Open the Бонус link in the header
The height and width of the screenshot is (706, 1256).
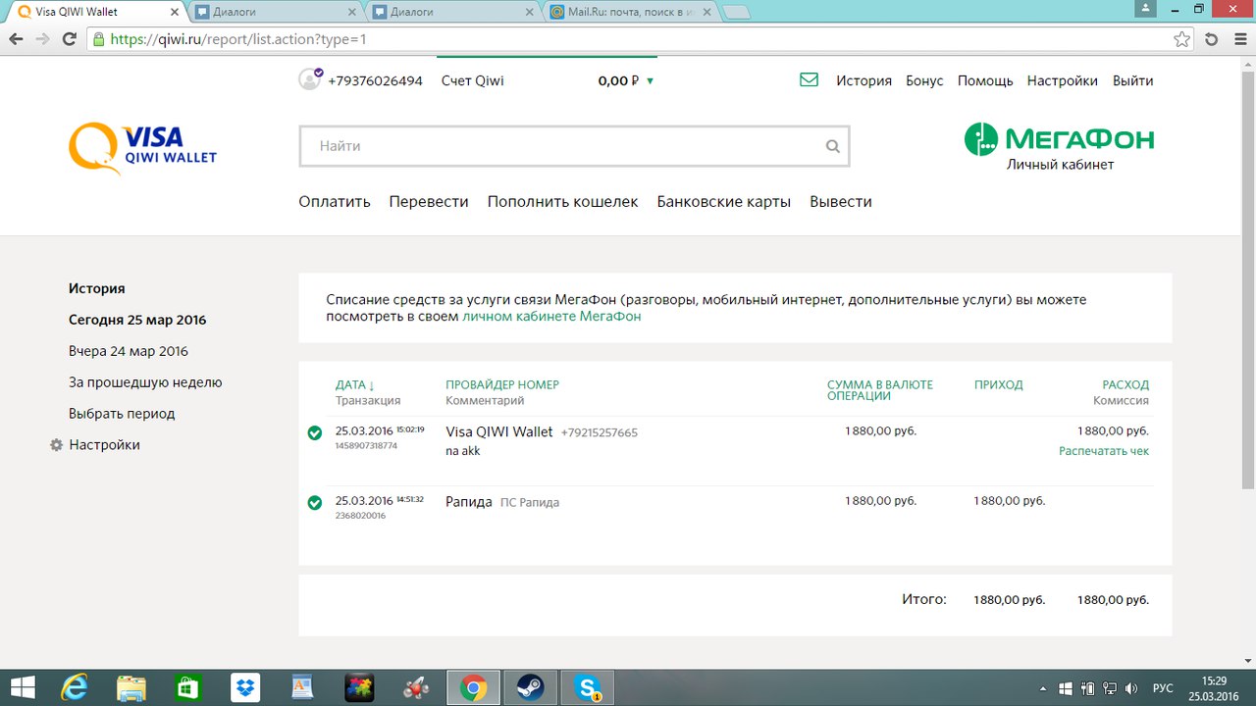tap(924, 81)
